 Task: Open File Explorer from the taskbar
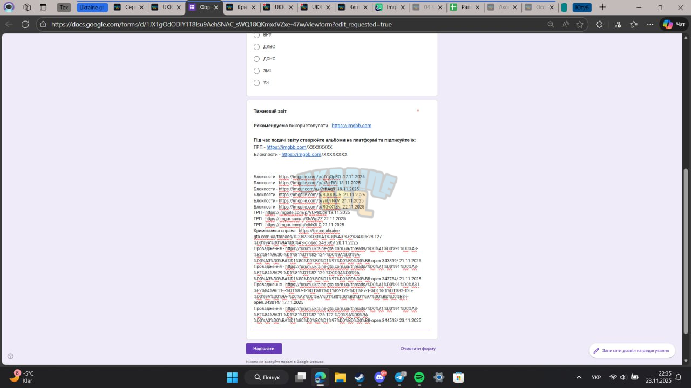340,377
